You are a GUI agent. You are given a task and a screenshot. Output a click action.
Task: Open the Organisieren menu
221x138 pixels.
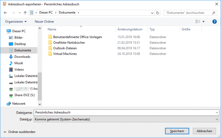(x=16, y=21)
